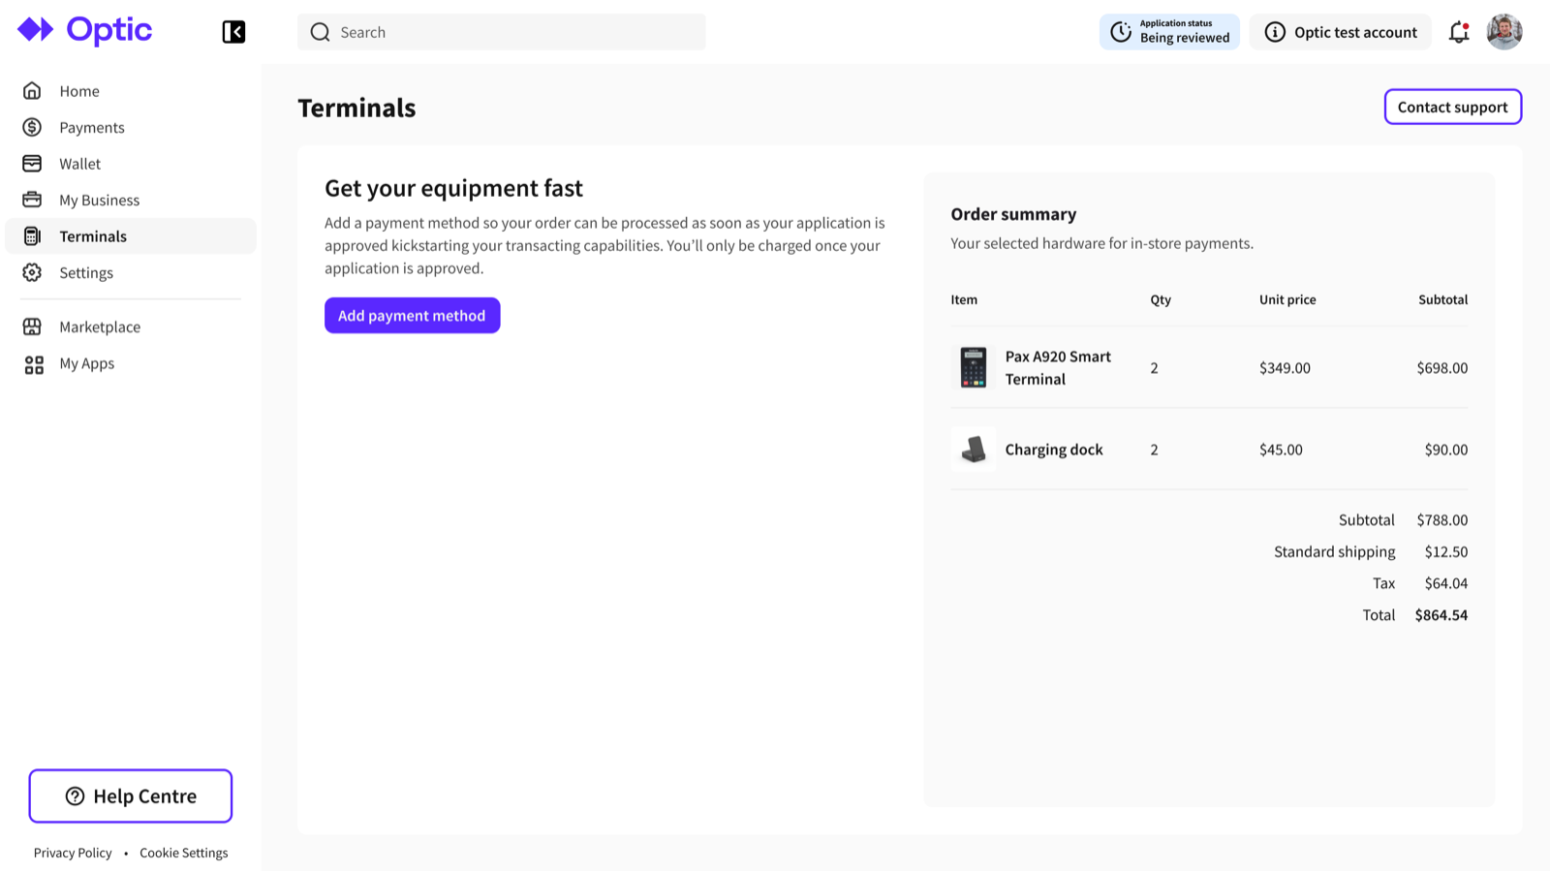Open Wallet in the sidebar
Image resolution: width=1550 pixels, height=871 pixels.
[131, 164]
